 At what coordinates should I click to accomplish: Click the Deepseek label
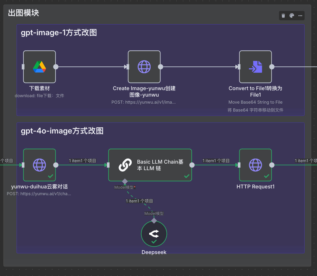154,252
